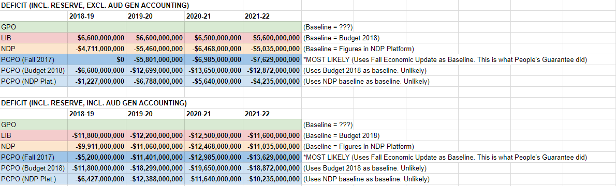Click LIB 2018-19 cell showing -$6,600,000,000

coord(97,38)
